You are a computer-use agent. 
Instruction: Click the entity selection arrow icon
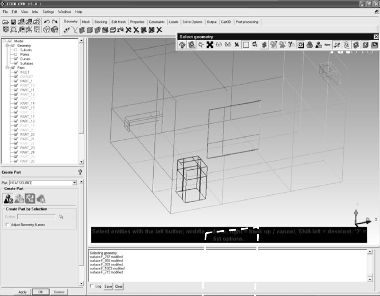[61, 217]
